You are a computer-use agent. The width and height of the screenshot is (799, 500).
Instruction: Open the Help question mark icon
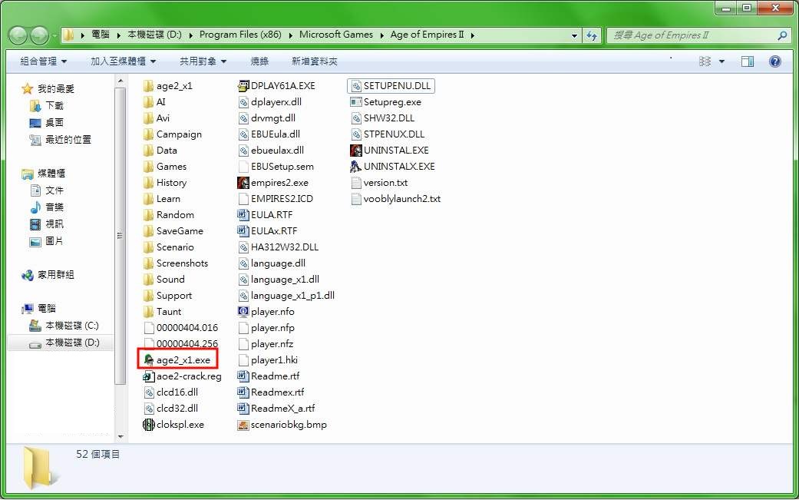775,61
